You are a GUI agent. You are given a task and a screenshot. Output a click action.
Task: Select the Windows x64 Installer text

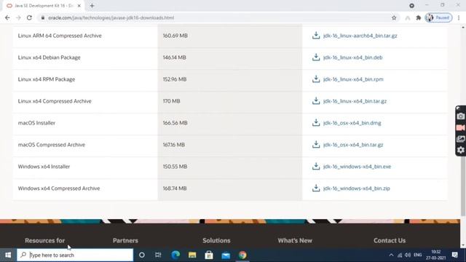click(x=44, y=167)
